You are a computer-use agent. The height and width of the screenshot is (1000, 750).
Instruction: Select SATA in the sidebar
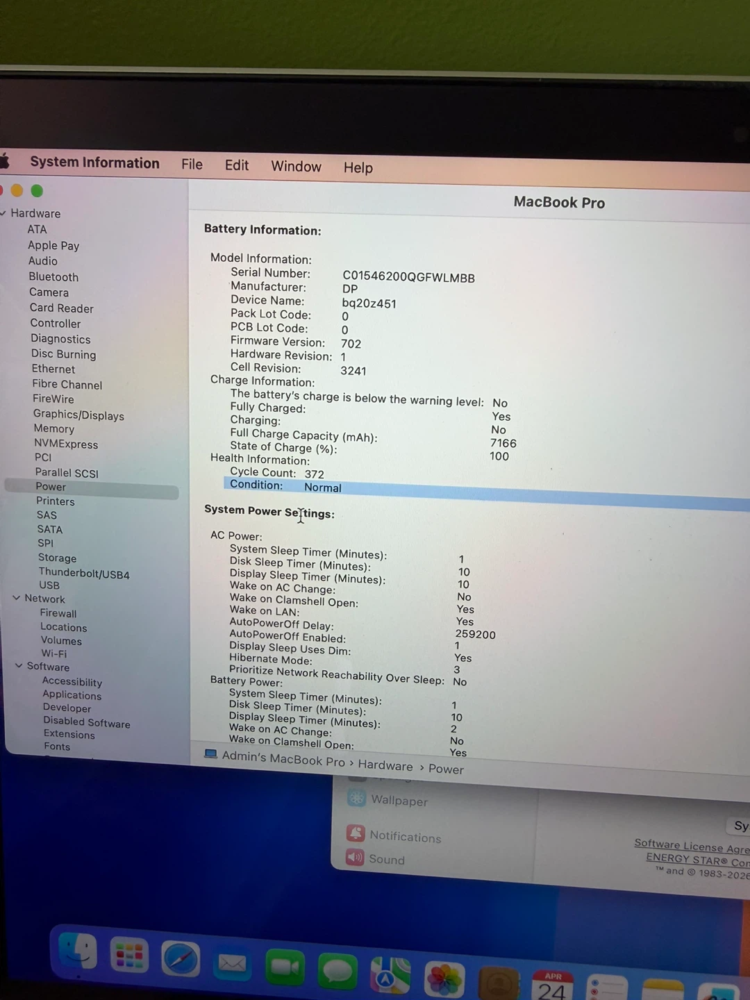pos(49,529)
